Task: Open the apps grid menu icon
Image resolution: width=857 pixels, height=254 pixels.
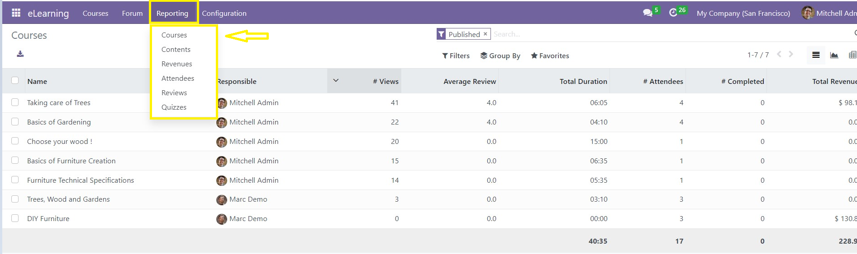Action: click(16, 13)
